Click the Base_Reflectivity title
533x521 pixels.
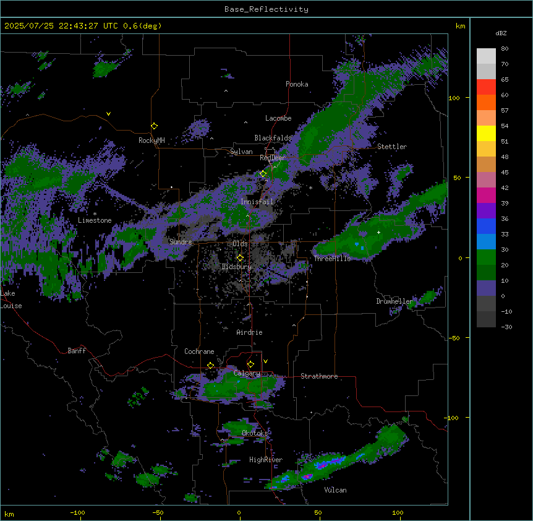coord(266,9)
